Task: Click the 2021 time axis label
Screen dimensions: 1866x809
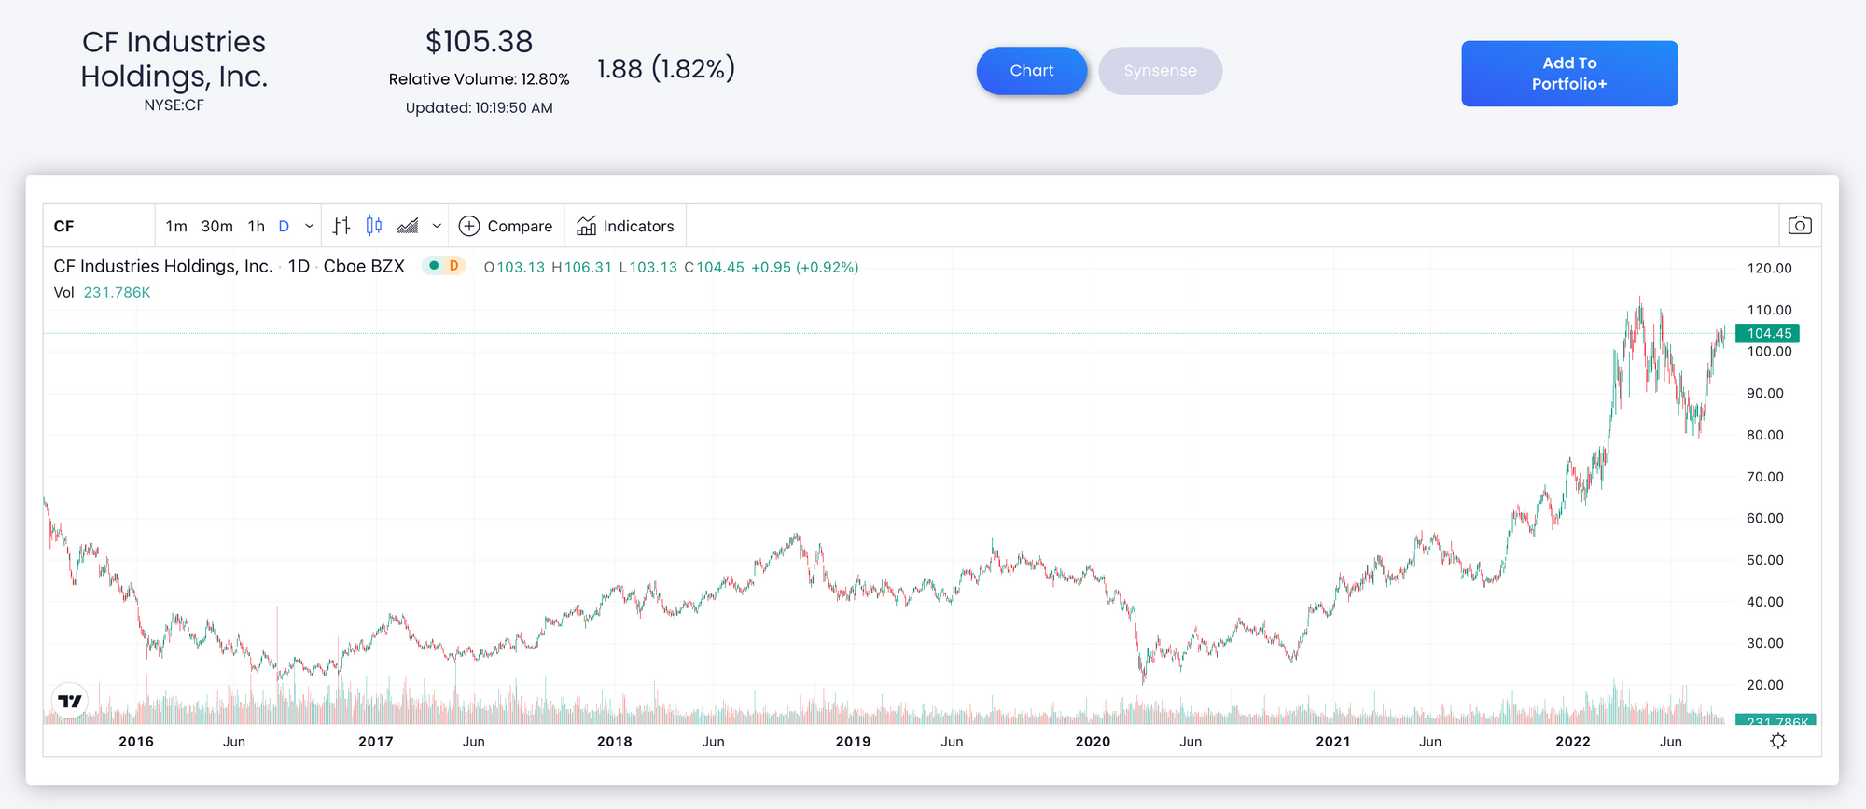Action: tap(1332, 741)
